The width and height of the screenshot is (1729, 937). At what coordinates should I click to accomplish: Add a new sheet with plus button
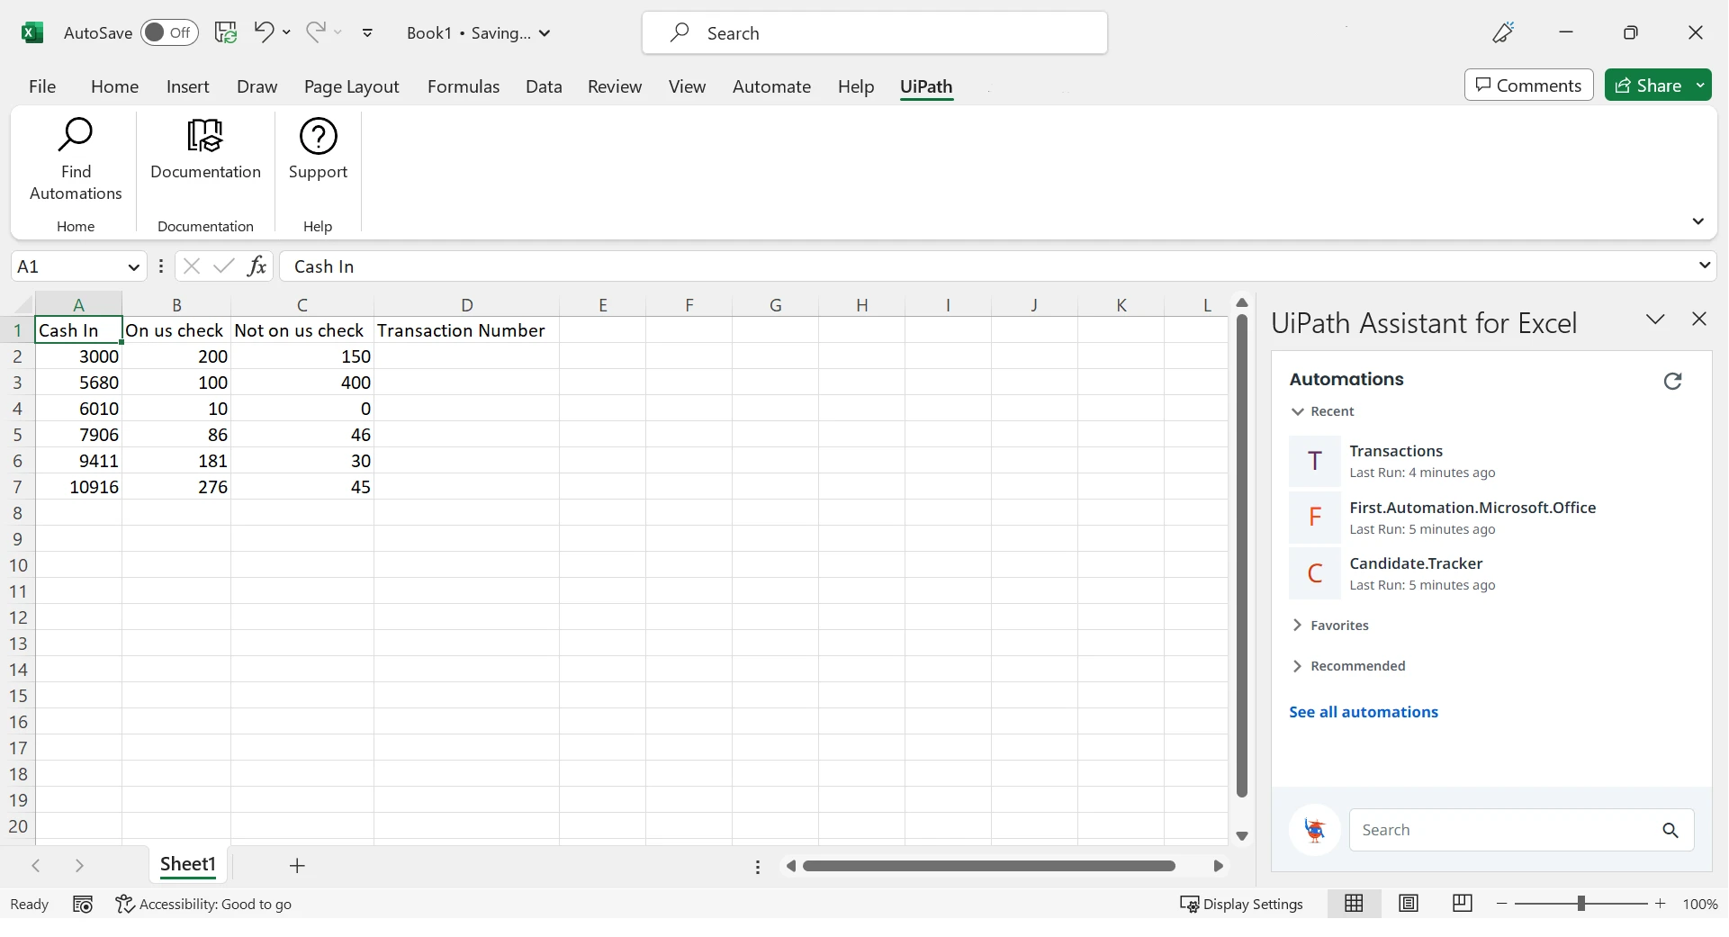297,866
